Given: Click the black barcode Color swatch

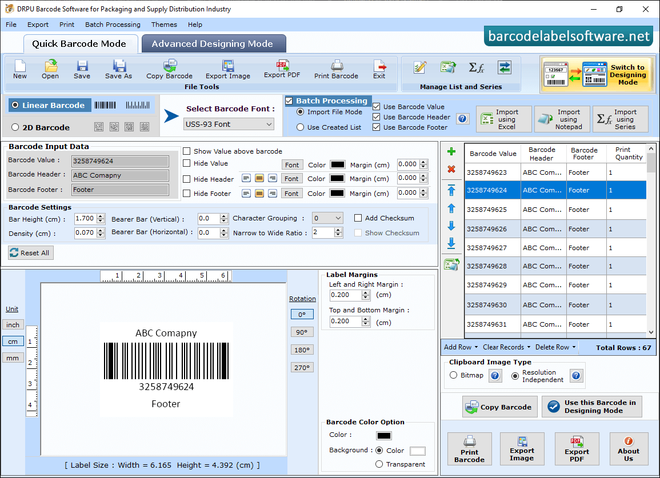Looking at the screenshot, I should coord(384,436).
